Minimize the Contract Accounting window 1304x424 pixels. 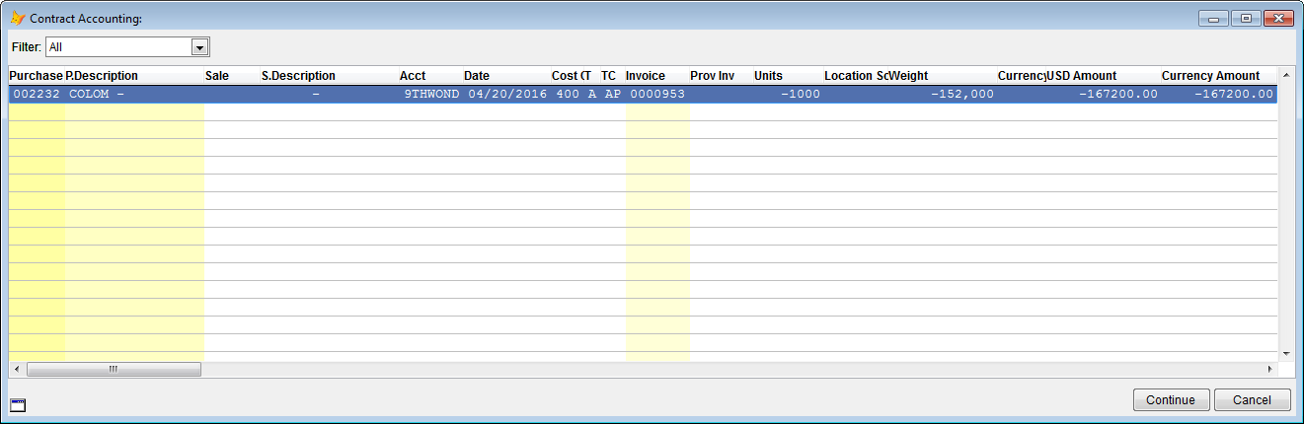(x=1214, y=18)
